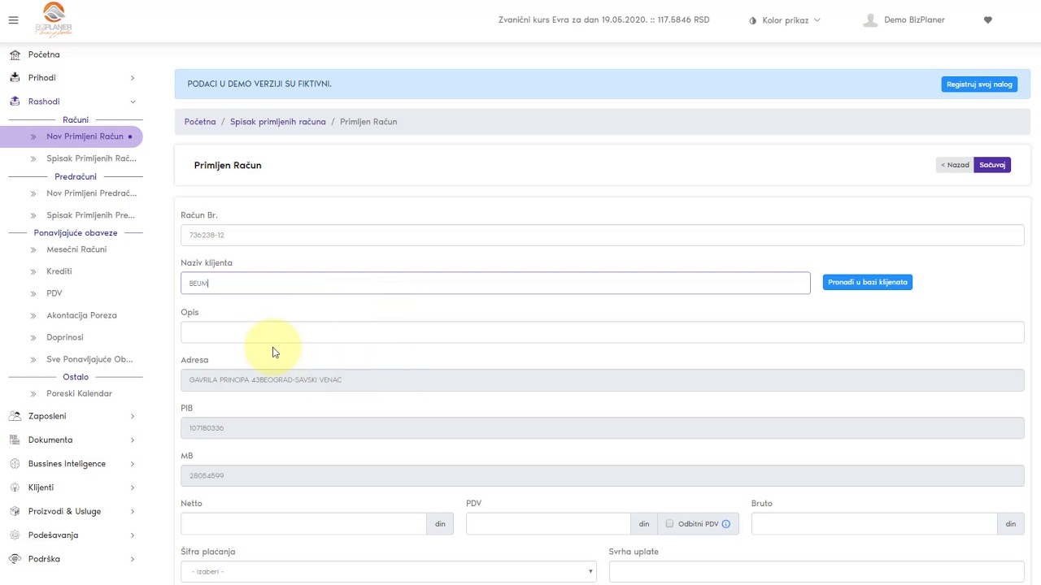Click the Nazad back button
Image resolution: width=1041 pixels, height=585 pixels.
point(955,165)
